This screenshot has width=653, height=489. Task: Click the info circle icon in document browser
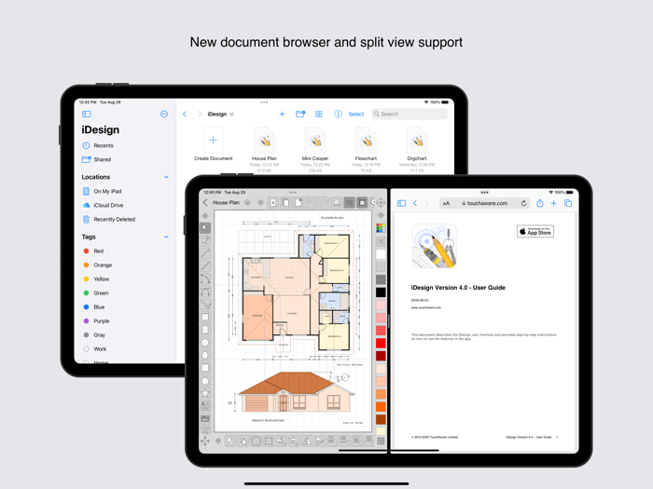(338, 114)
